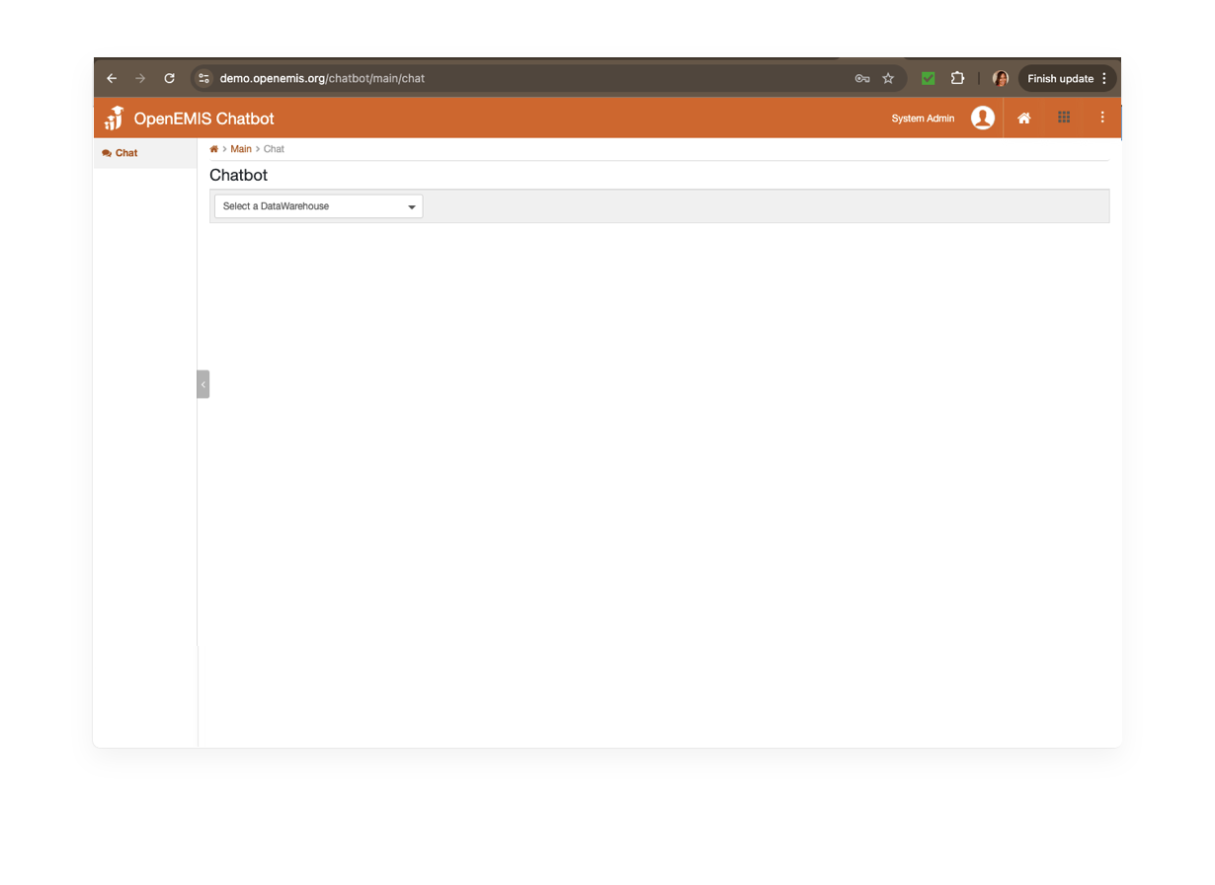
Task: Open Main breadcrumb link
Action: pyautogui.click(x=241, y=149)
